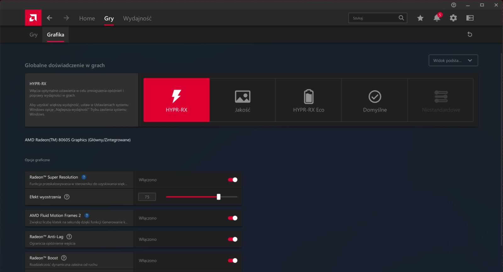Open help icon beside Efekt wyostrzenia
Viewport: 503px width, 272px height.
67,197
